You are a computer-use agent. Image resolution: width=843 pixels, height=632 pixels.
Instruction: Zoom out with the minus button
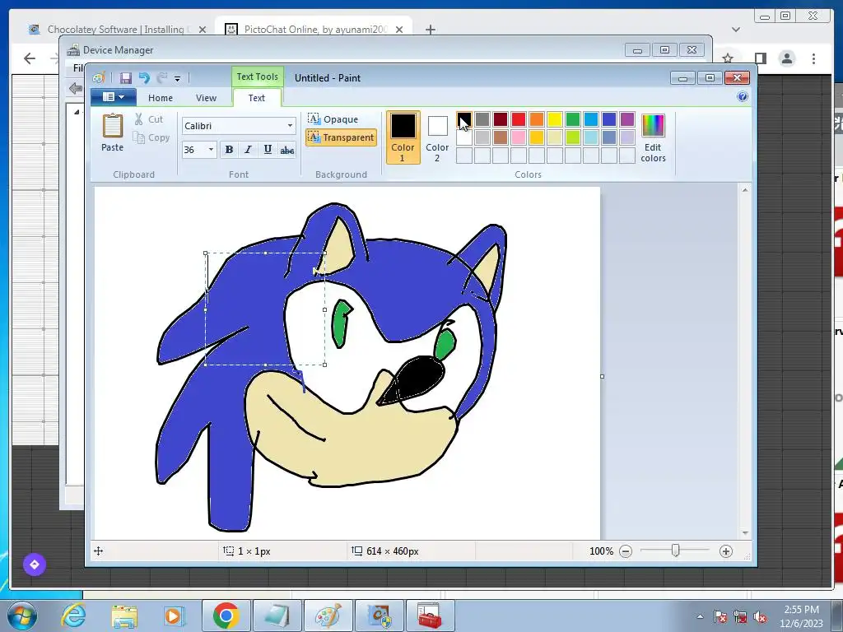[x=626, y=551]
